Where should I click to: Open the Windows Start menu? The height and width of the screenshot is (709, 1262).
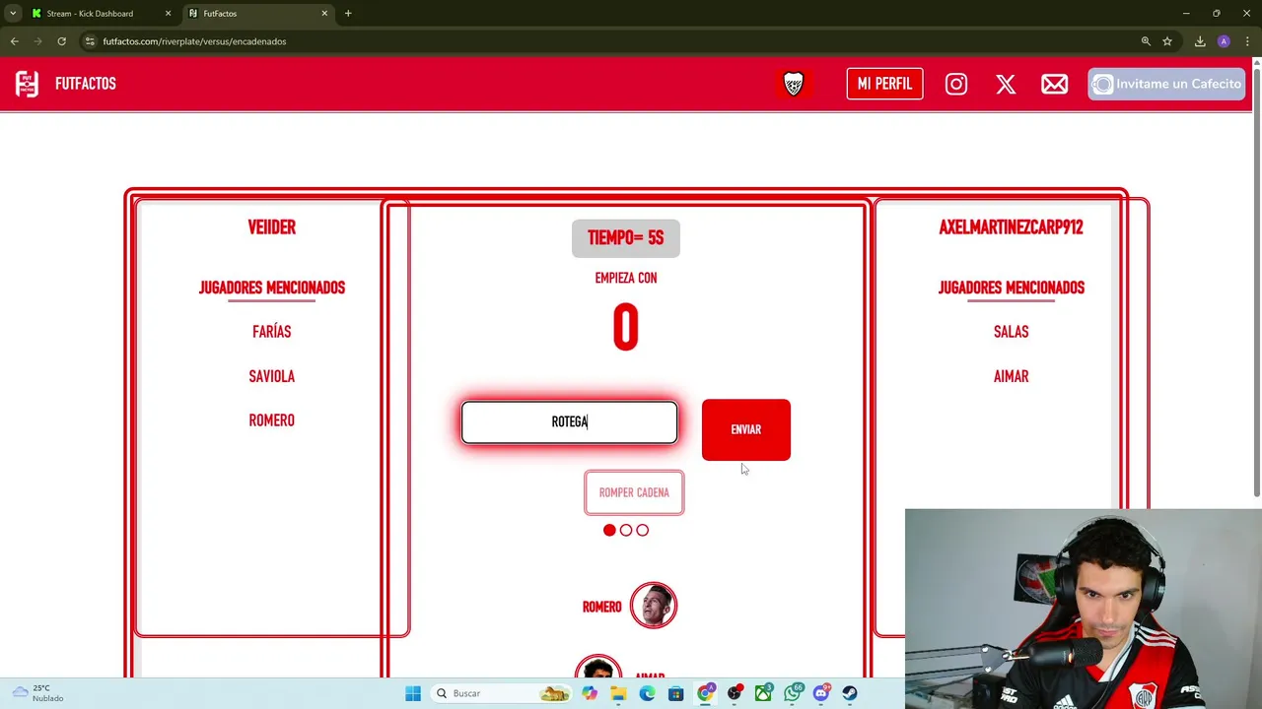pyautogui.click(x=413, y=693)
